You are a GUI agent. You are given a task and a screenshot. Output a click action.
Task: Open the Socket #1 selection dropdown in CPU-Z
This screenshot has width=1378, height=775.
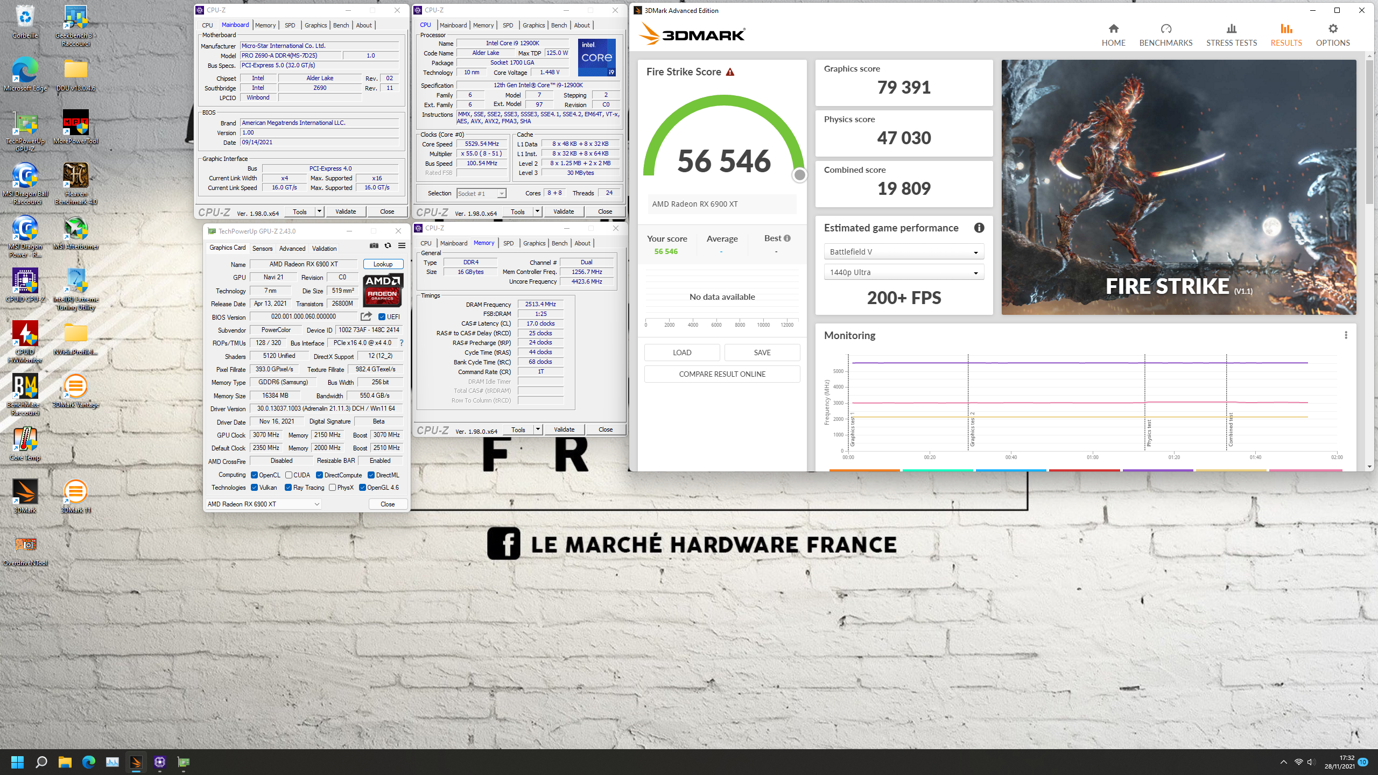[x=481, y=194]
